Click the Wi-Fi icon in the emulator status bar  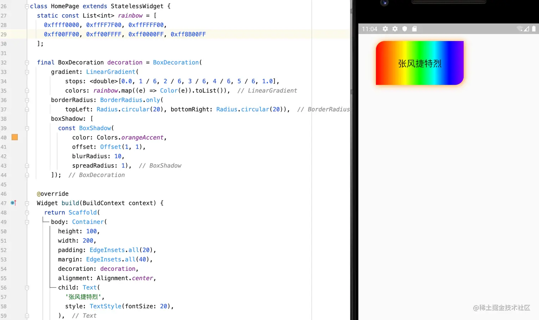(x=520, y=29)
